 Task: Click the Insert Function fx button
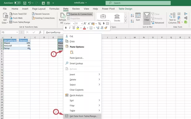click(x=40, y=32)
